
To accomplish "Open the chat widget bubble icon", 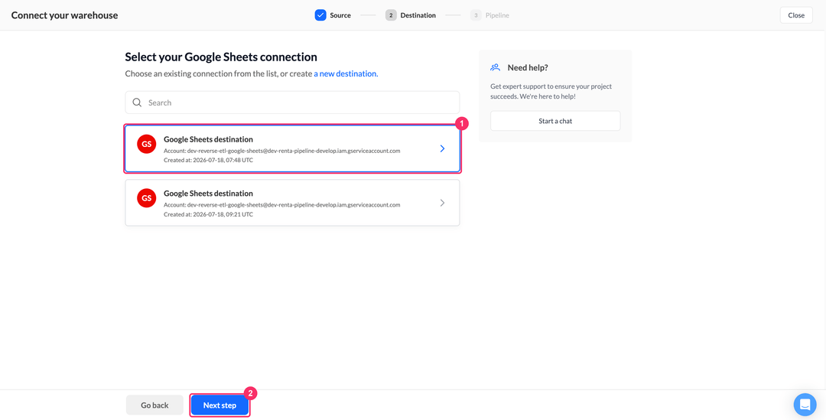I will [805, 405].
